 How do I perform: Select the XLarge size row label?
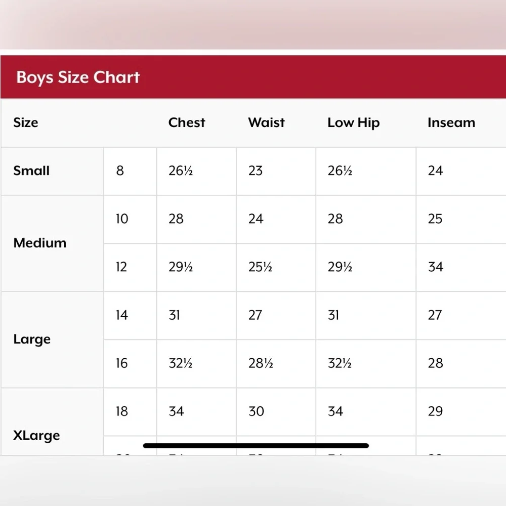[x=36, y=436]
